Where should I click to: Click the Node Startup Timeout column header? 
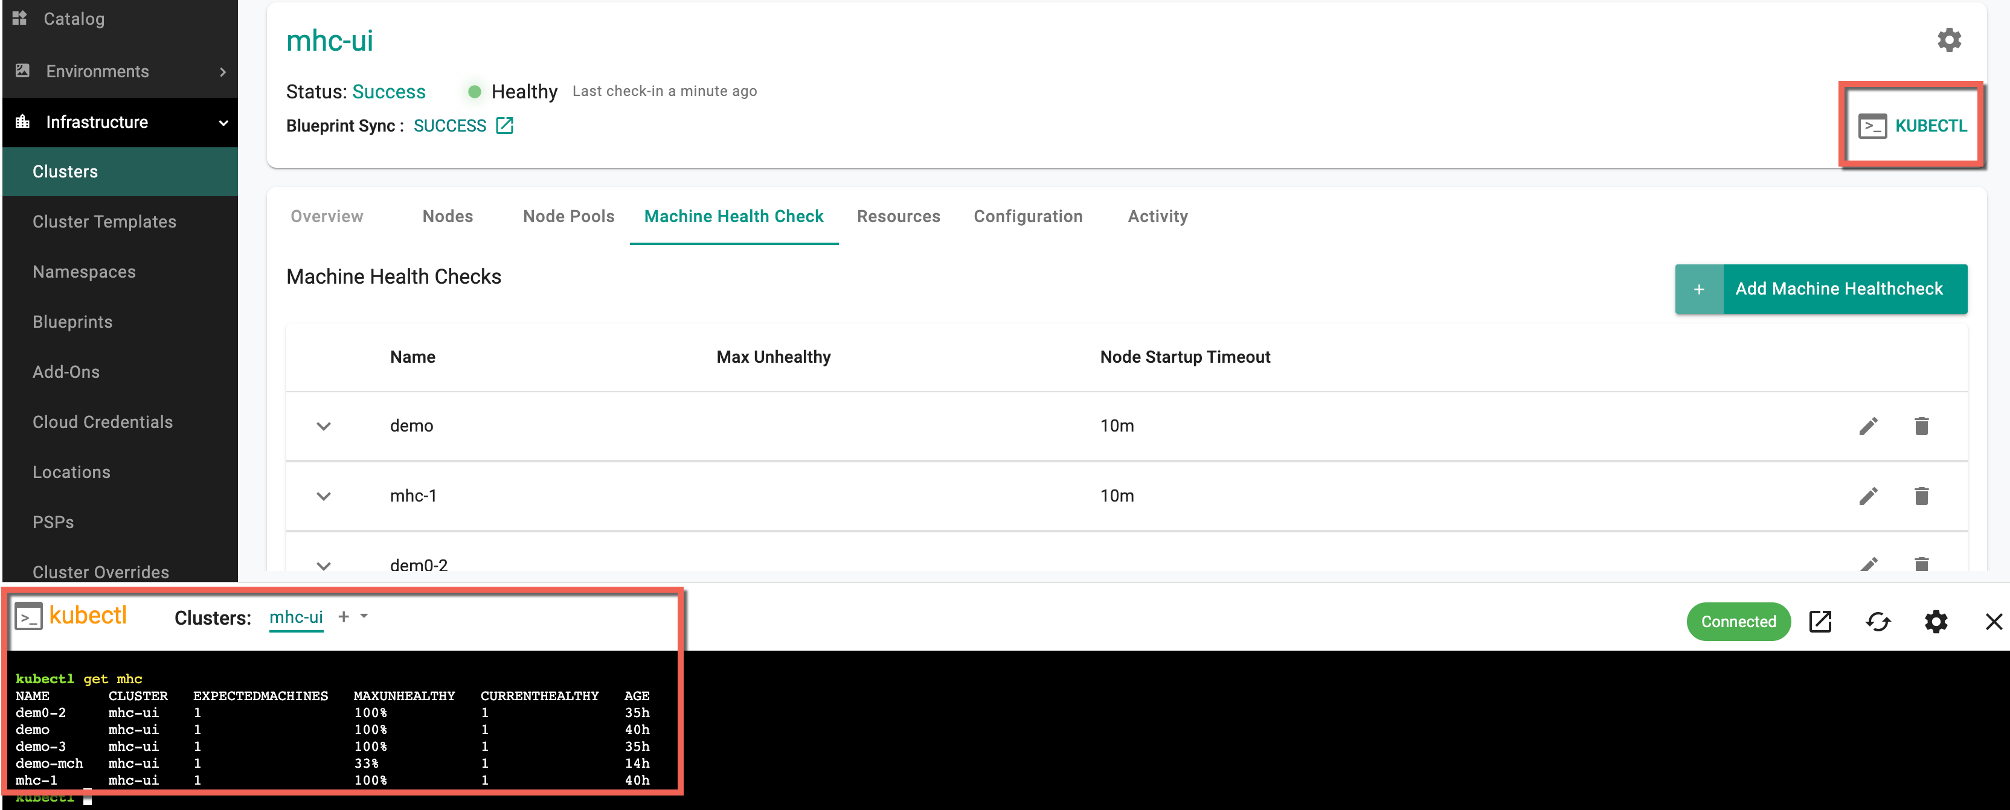point(1184,358)
